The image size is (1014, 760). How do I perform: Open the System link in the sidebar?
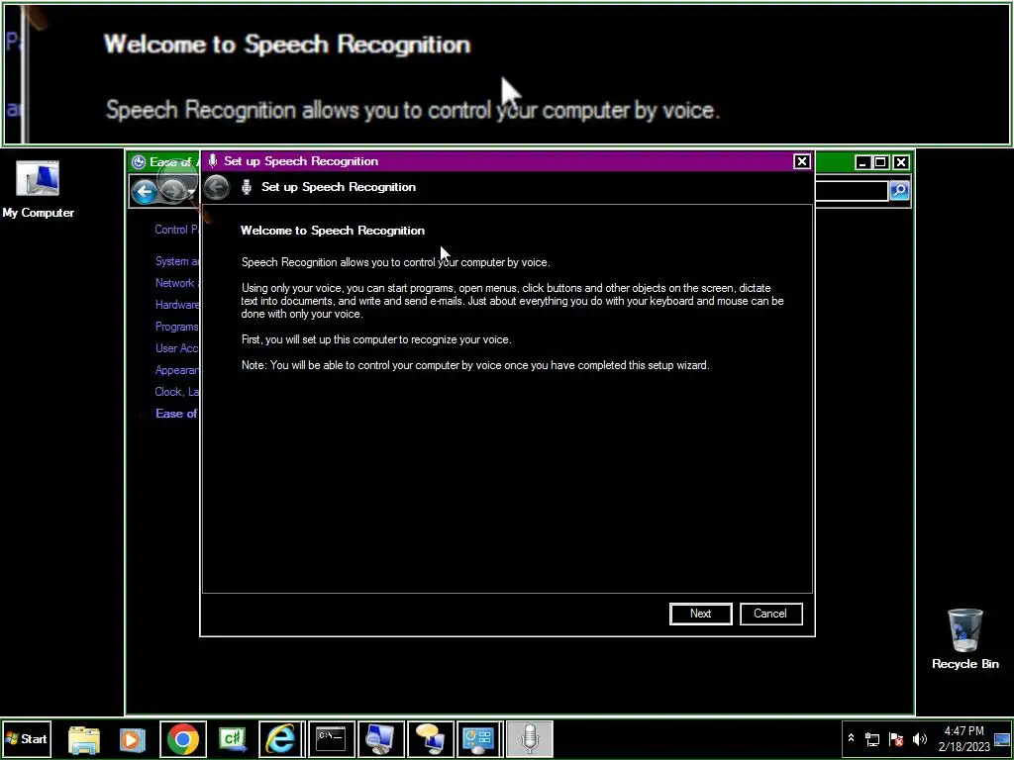coord(176,261)
